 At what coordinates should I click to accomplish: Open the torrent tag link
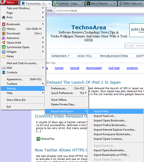coord(59,68)
